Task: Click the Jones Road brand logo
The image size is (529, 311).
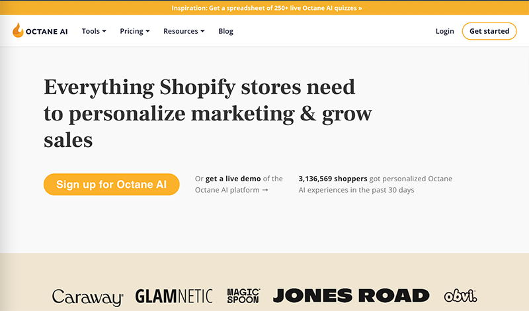Action: [x=351, y=296]
